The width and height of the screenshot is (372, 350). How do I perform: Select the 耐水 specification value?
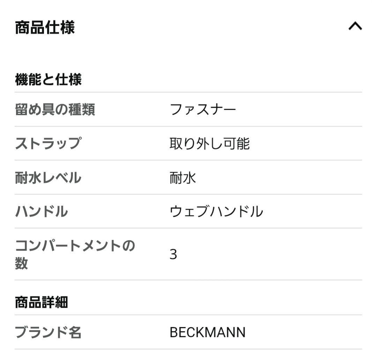(182, 176)
